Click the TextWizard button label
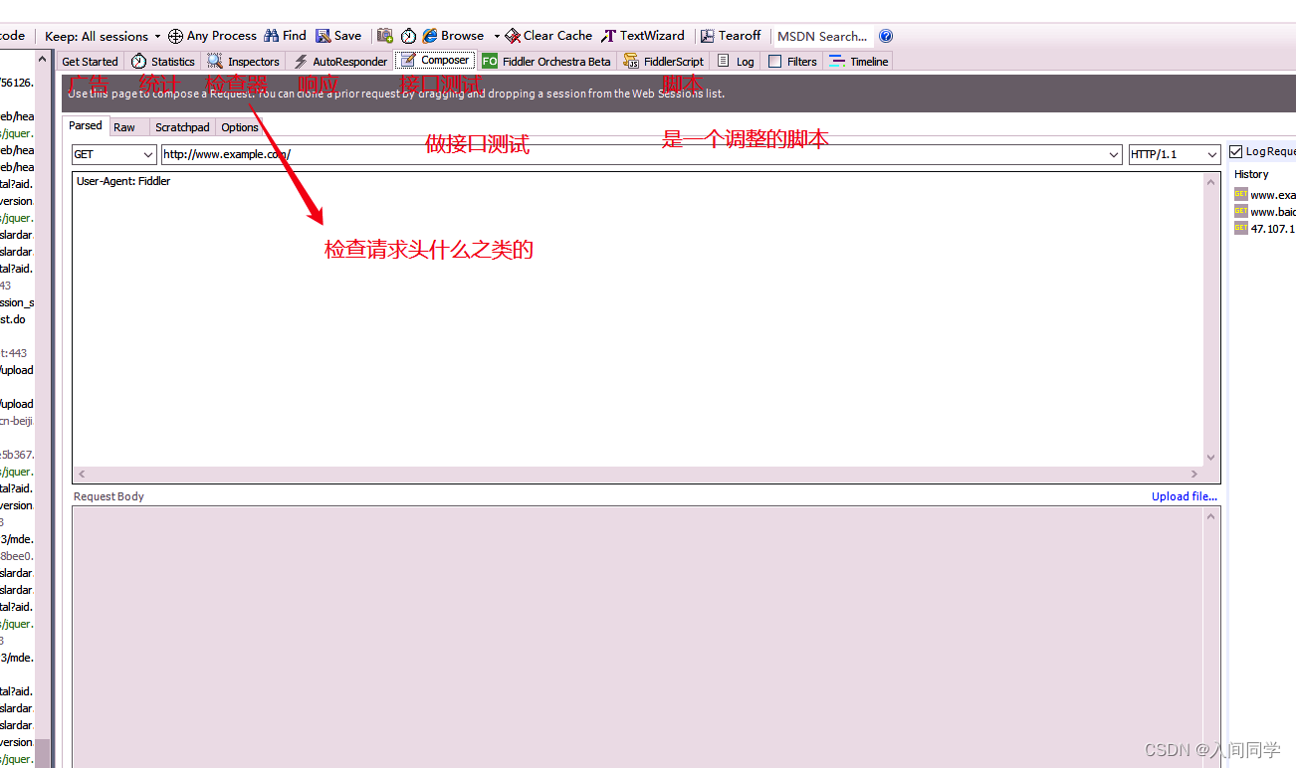Image resolution: width=1296 pixels, height=768 pixels. [x=652, y=36]
